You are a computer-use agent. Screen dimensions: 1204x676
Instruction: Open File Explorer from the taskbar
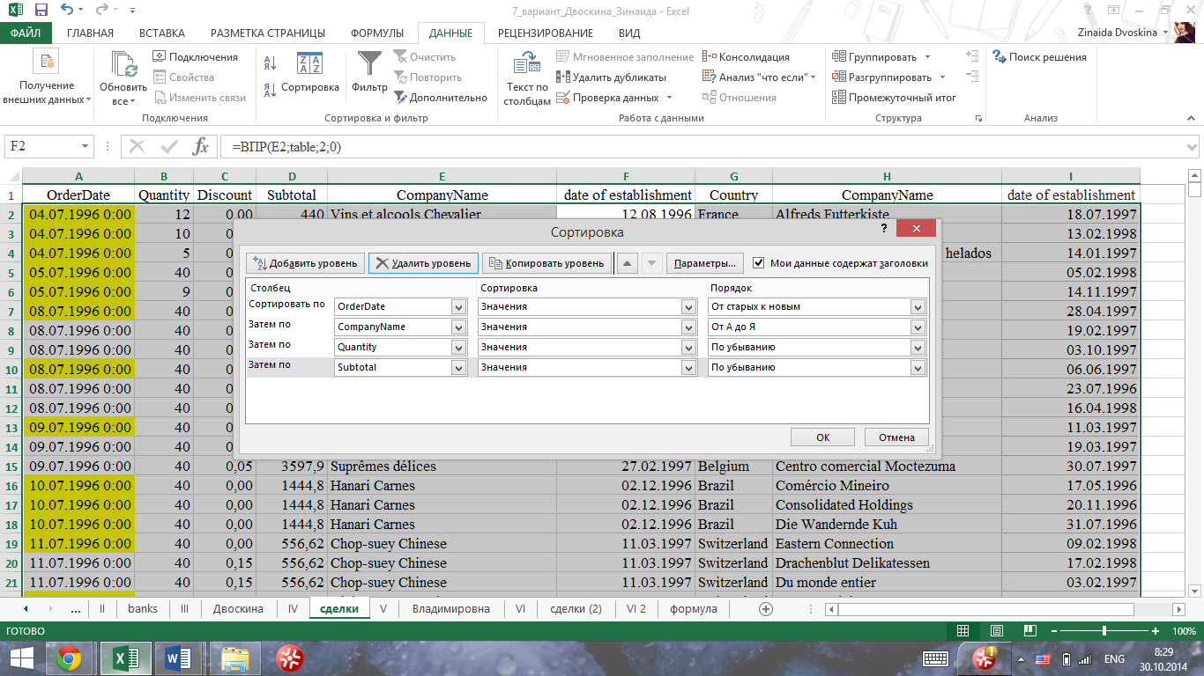coord(234,658)
